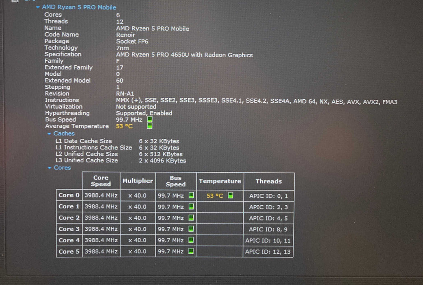Select the Core 2 row header
Image resolution: width=423 pixels, height=285 pixels.
click(69, 218)
